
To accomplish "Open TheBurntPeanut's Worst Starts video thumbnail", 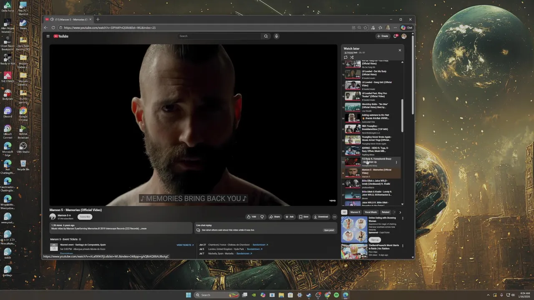I will click(354, 251).
